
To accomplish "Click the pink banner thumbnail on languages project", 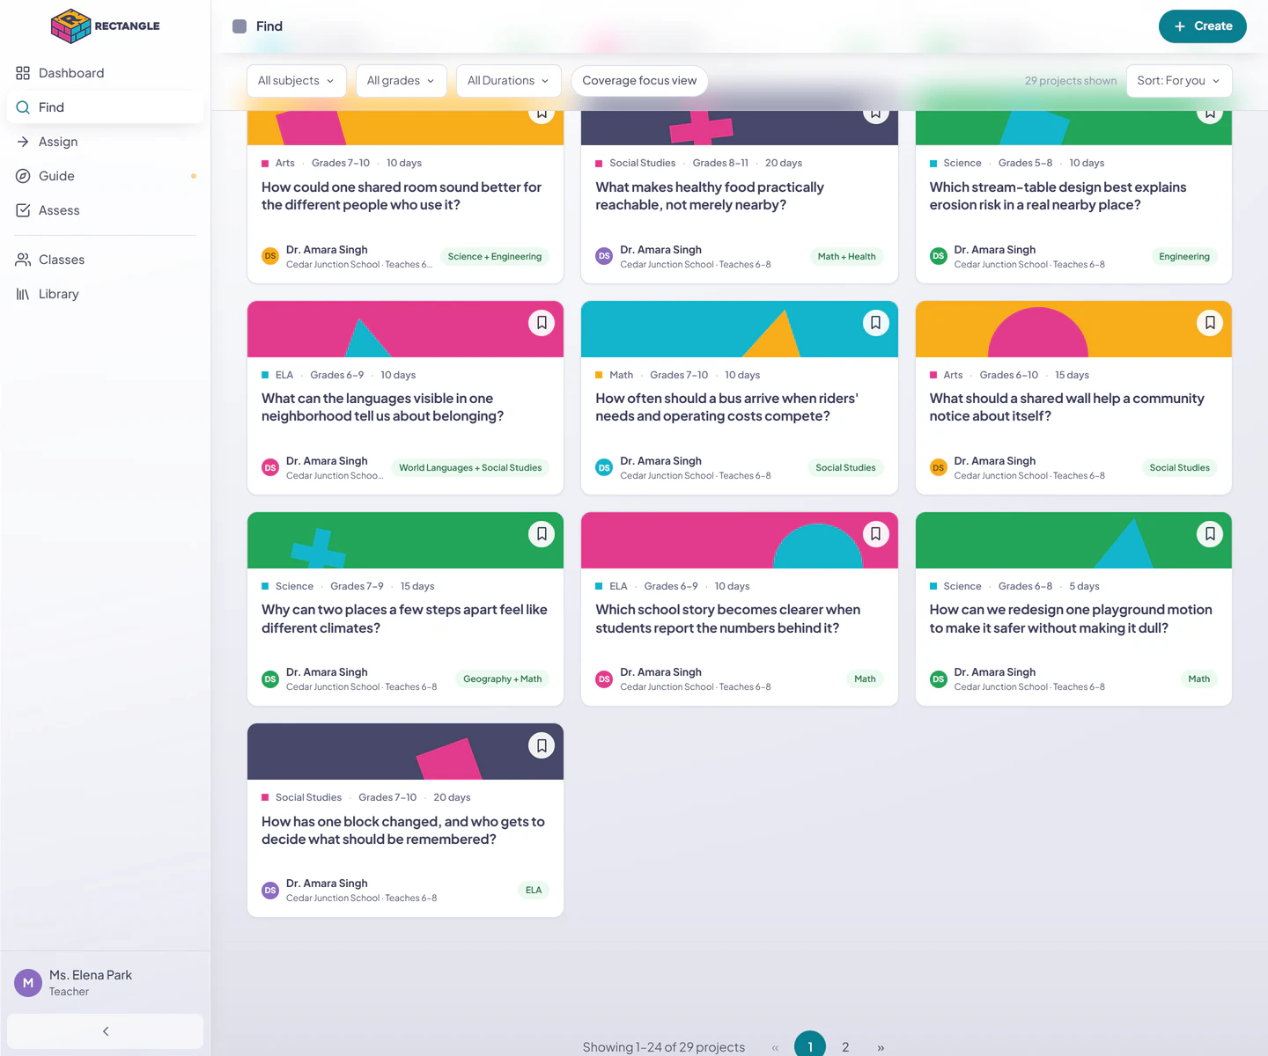I will (x=405, y=329).
